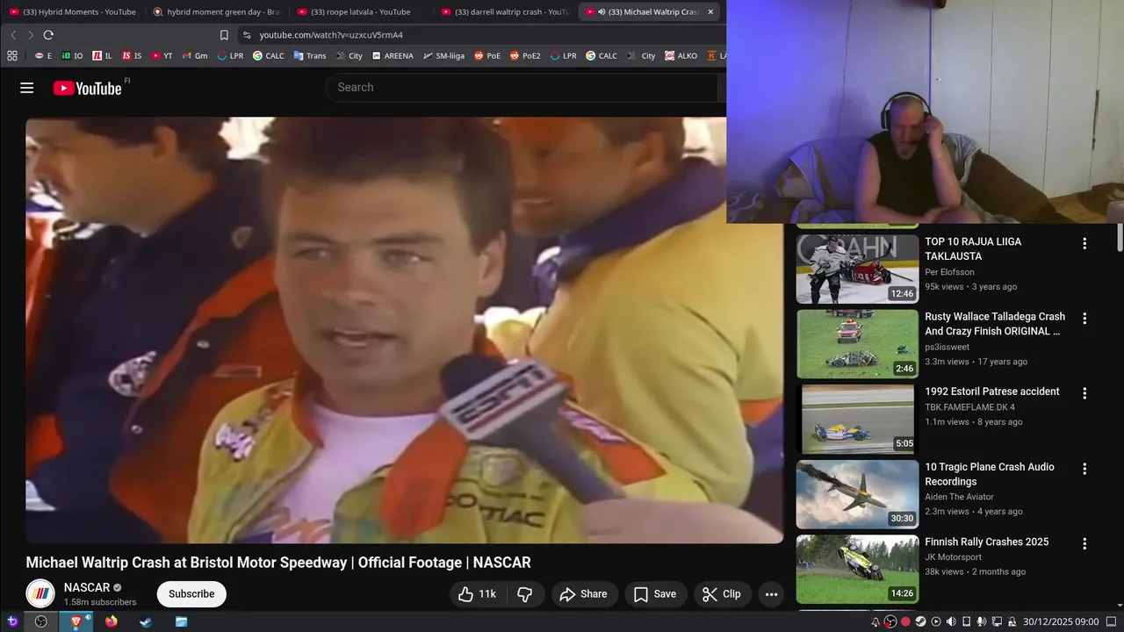Open the YT bookmark
The image size is (1124, 632).
pyautogui.click(x=162, y=55)
